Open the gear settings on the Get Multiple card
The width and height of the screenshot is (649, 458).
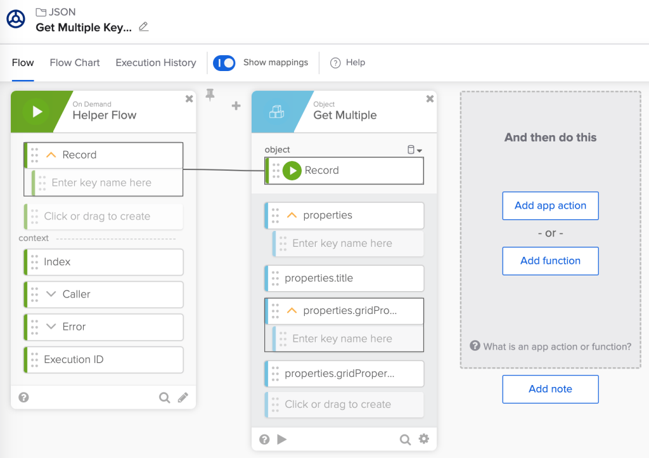click(x=424, y=439)
